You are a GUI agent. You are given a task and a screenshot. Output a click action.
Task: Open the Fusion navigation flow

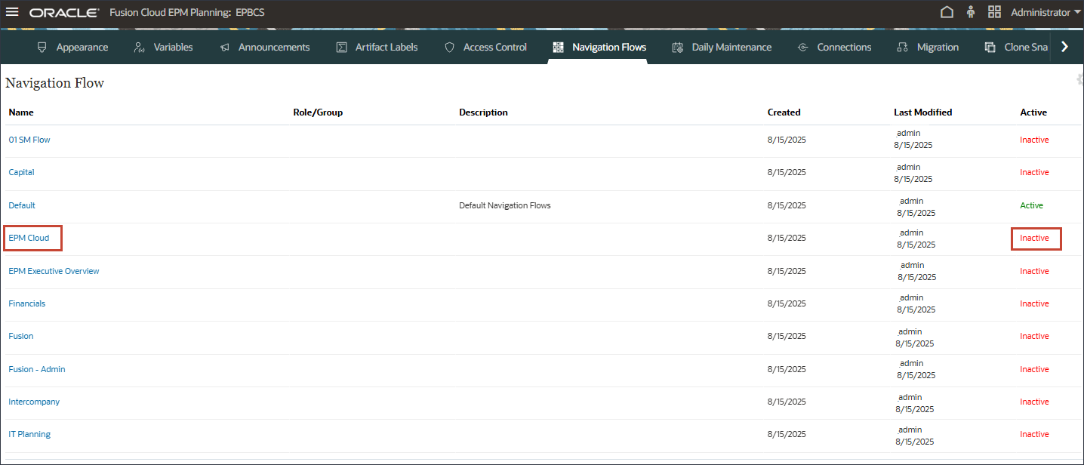tap(21, 336)
